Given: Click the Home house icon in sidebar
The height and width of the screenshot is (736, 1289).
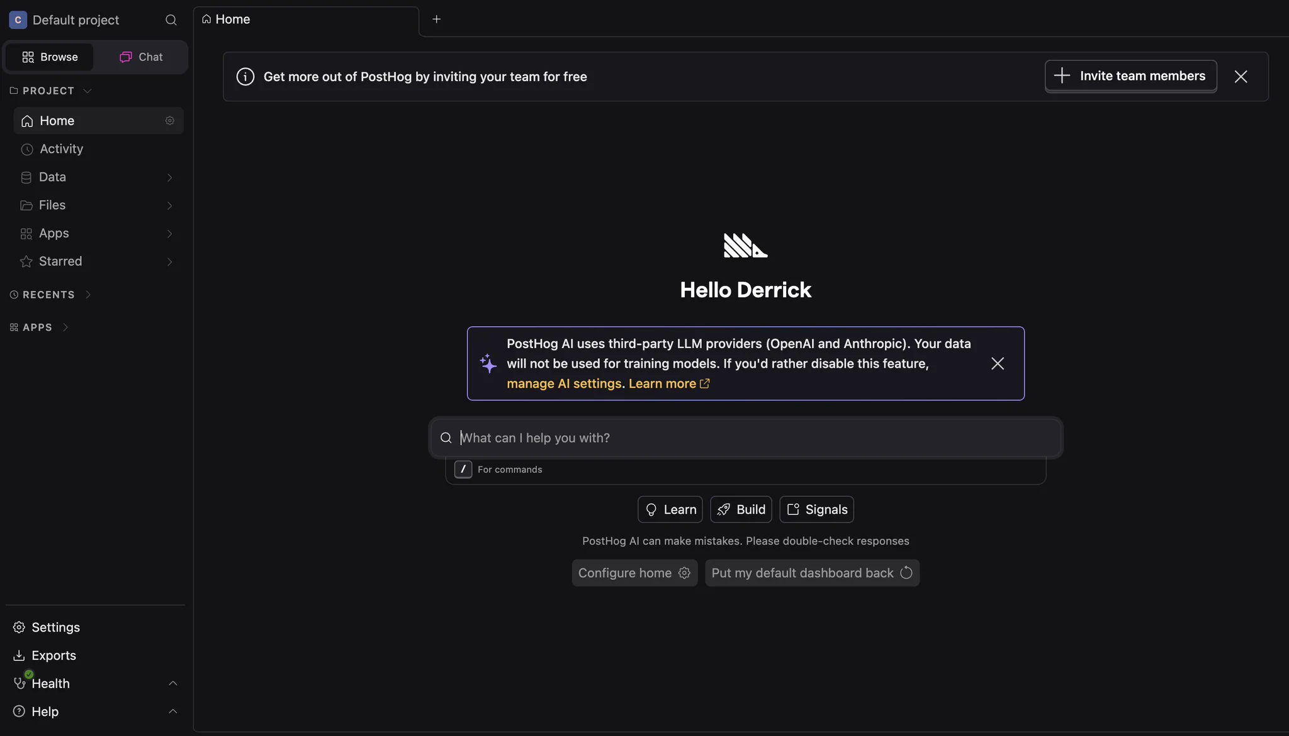Looking at the screenshot, I should (x=27, y=121).
